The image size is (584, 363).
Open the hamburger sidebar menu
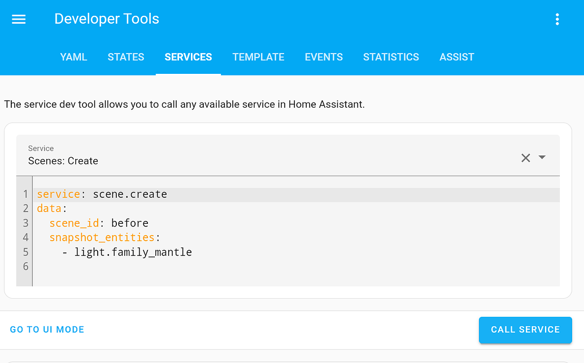pos(19,19)
